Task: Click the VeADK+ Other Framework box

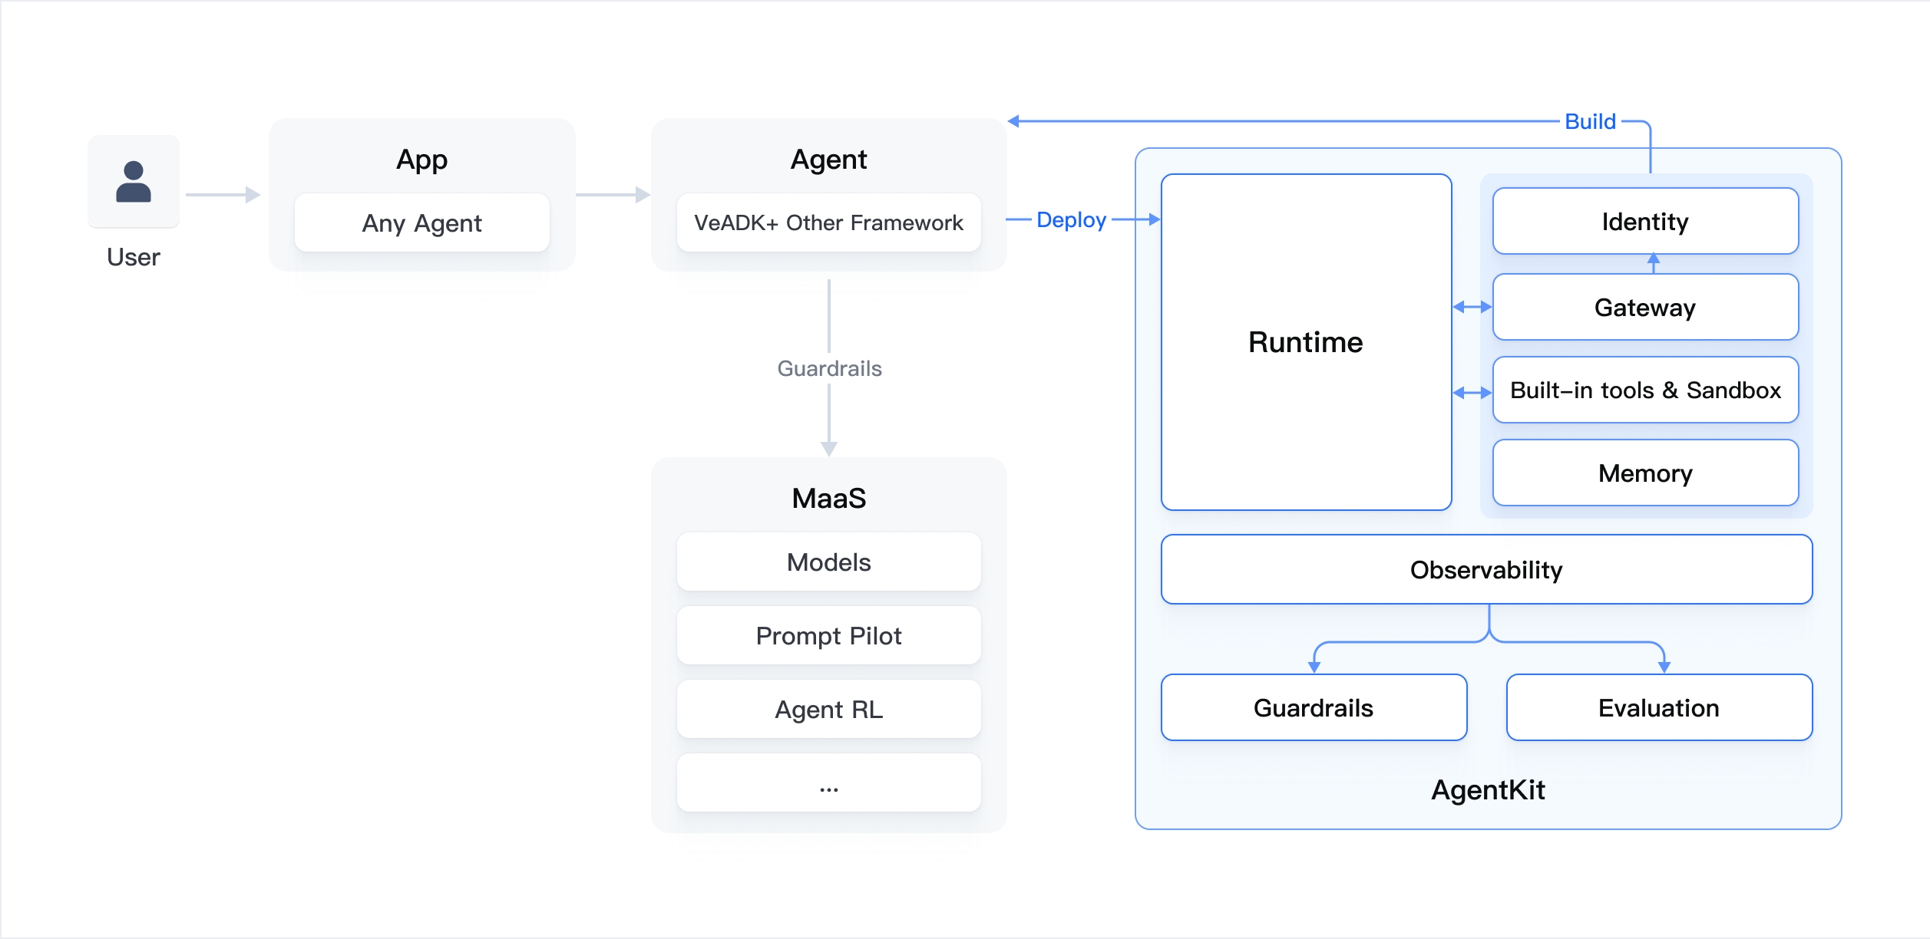Action: tap(828, 223)
